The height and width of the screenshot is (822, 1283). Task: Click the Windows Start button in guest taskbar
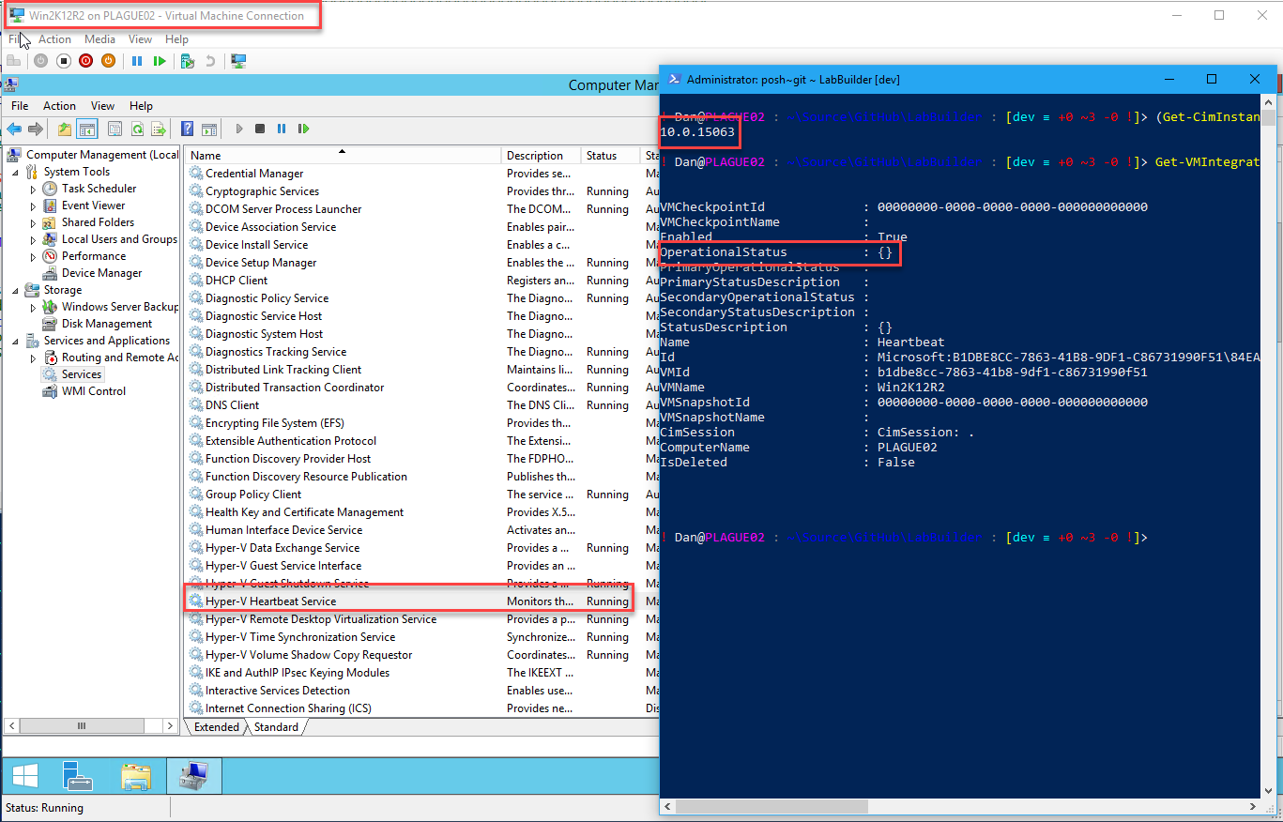[25, 776]
